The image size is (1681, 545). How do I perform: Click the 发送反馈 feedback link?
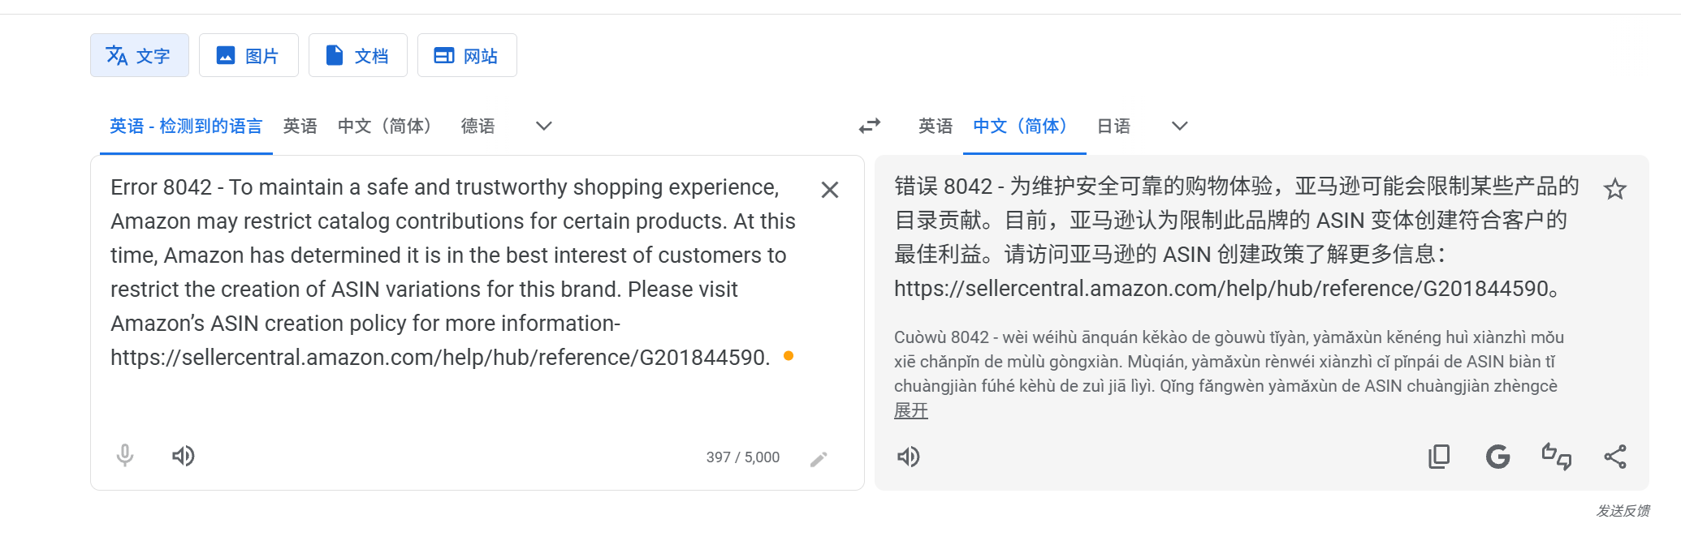1623,510
